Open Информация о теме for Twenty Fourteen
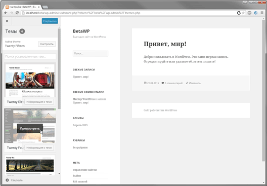The width and height of the screenshot is (267, 186). coord(39,147)
